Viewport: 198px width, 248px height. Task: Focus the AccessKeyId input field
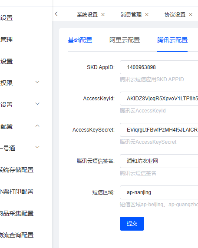[159, 99]
